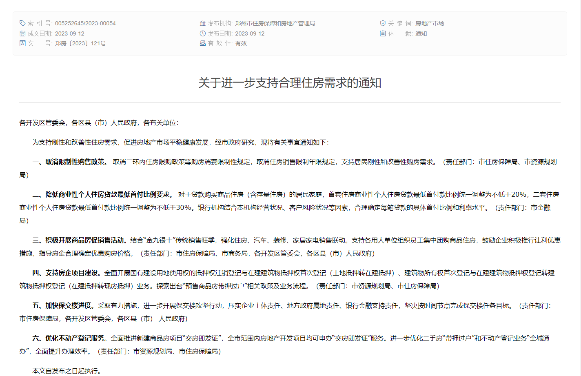The image size is (581, 376).
Task: Click the issuing agency 郑州市住房保障和房地产管理局
Action: pos(275,23)
